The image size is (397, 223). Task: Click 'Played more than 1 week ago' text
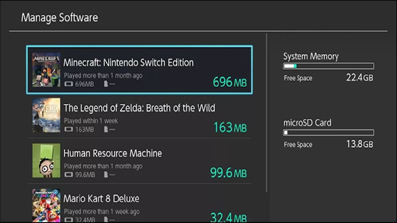pos(102,212)
